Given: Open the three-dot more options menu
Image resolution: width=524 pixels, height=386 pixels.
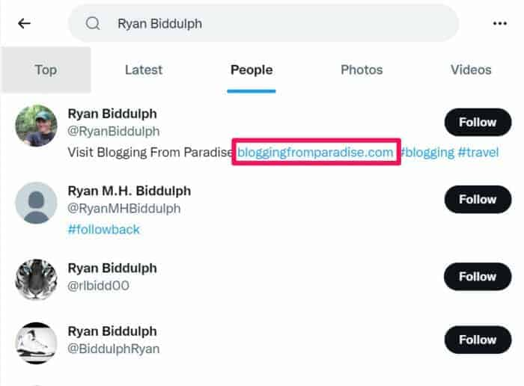Looking at the screenshot, I should (500, 23).
